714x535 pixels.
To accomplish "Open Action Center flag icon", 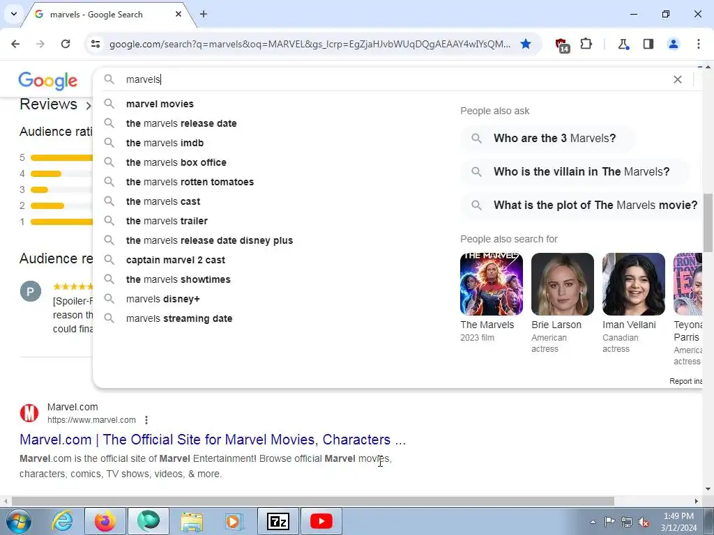I will [609, 521].
